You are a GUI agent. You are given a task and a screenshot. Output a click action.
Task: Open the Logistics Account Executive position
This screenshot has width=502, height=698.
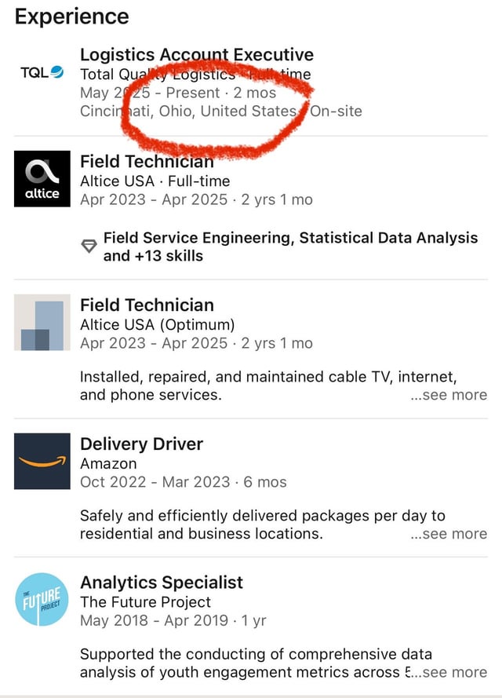(x=197, y=55)
